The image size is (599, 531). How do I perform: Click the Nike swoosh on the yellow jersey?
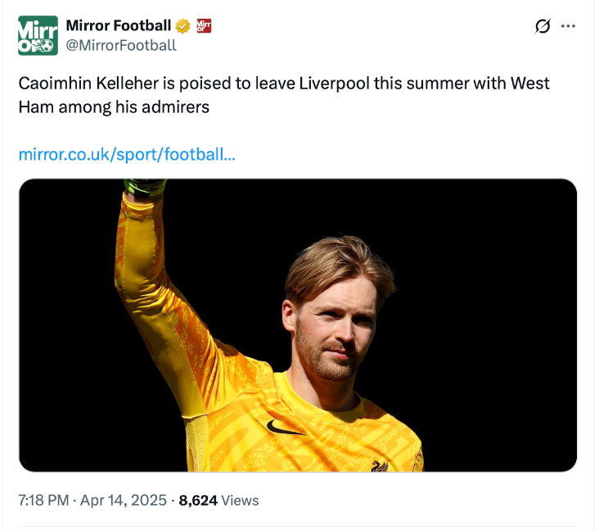coord(285,427)
